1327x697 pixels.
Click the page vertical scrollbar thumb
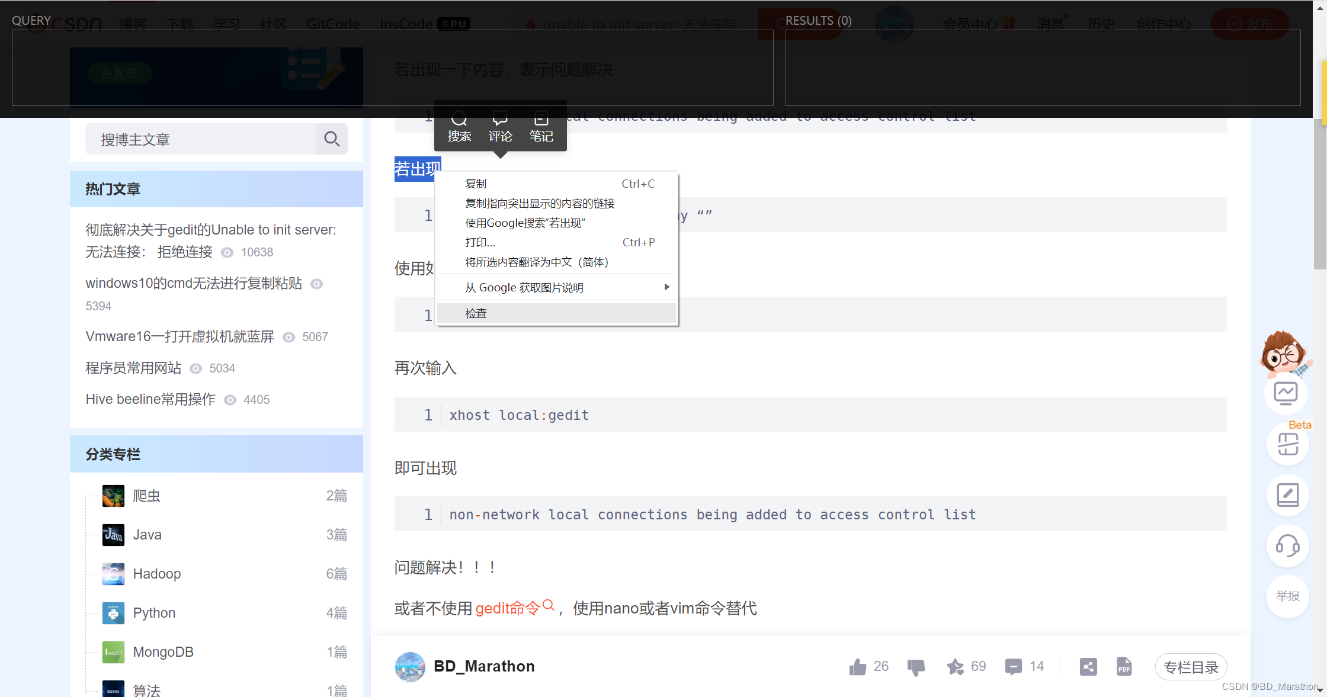[x=1320, y=194]
